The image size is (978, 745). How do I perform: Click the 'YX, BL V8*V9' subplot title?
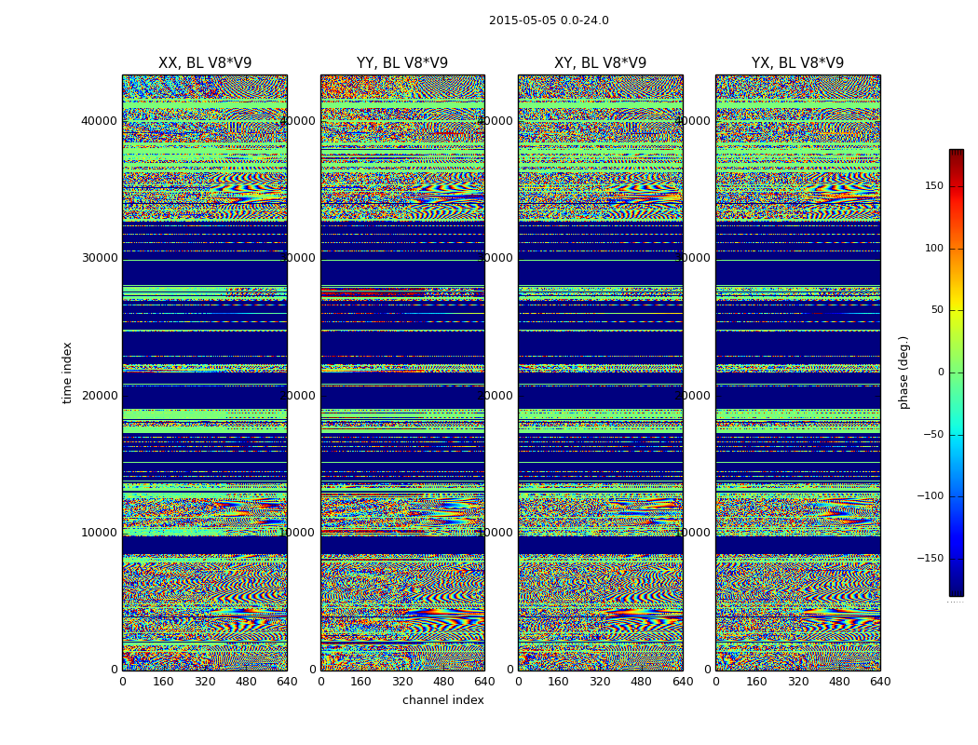pos(797,63)
